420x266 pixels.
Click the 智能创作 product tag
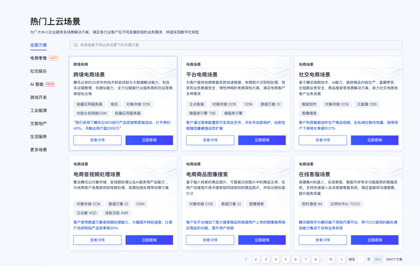[310, 104]
